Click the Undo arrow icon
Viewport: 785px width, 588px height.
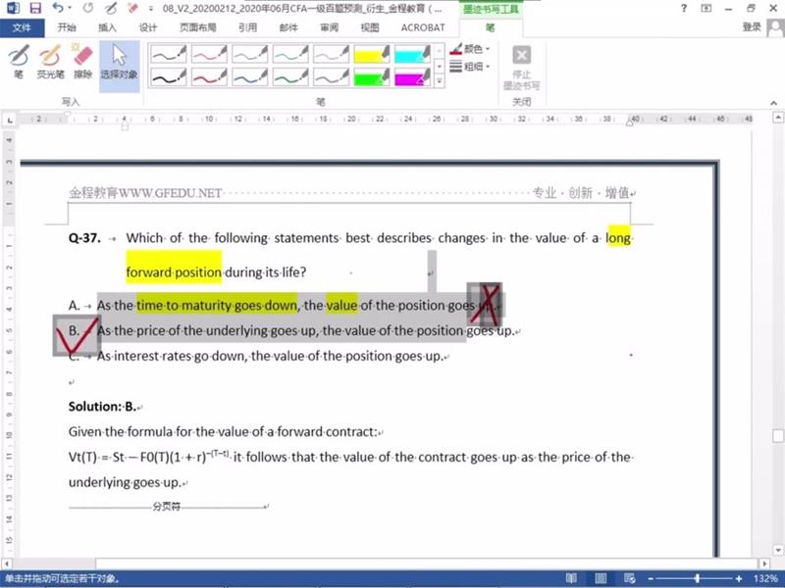tap(62, 8)
